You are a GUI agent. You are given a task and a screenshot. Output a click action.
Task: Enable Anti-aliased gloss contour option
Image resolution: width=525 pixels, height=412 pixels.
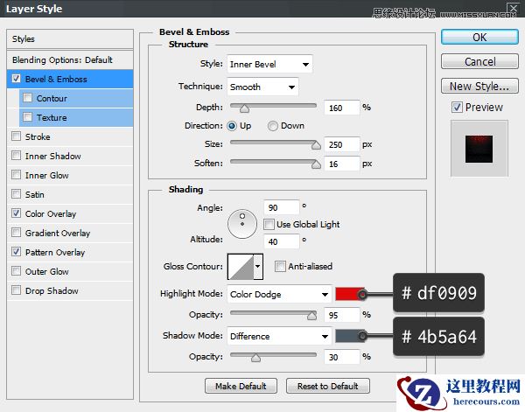(x=280, y=266)
